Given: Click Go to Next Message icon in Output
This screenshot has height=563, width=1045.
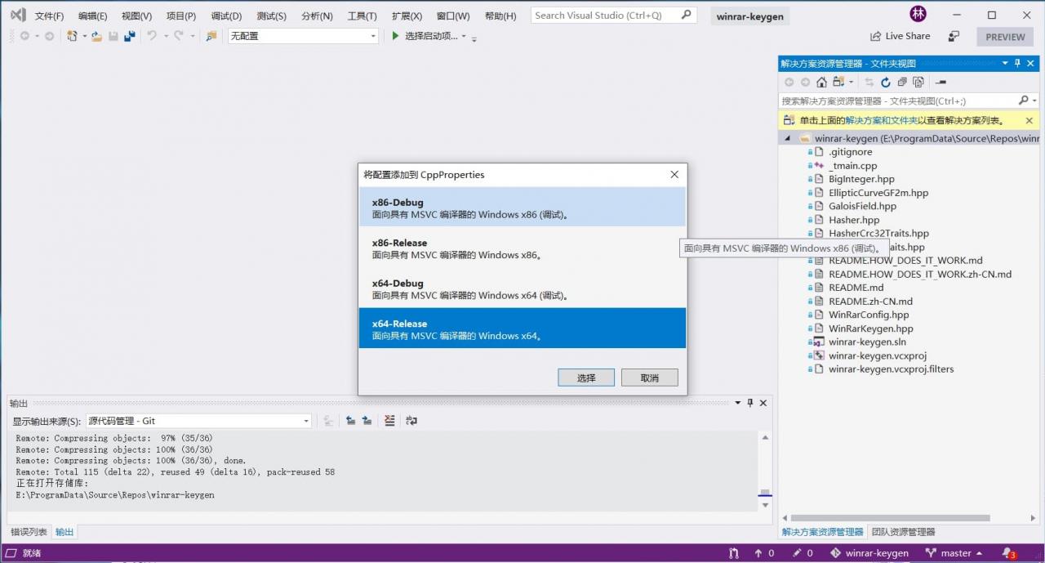Looking at the screenshot, I should click(367, 421).
